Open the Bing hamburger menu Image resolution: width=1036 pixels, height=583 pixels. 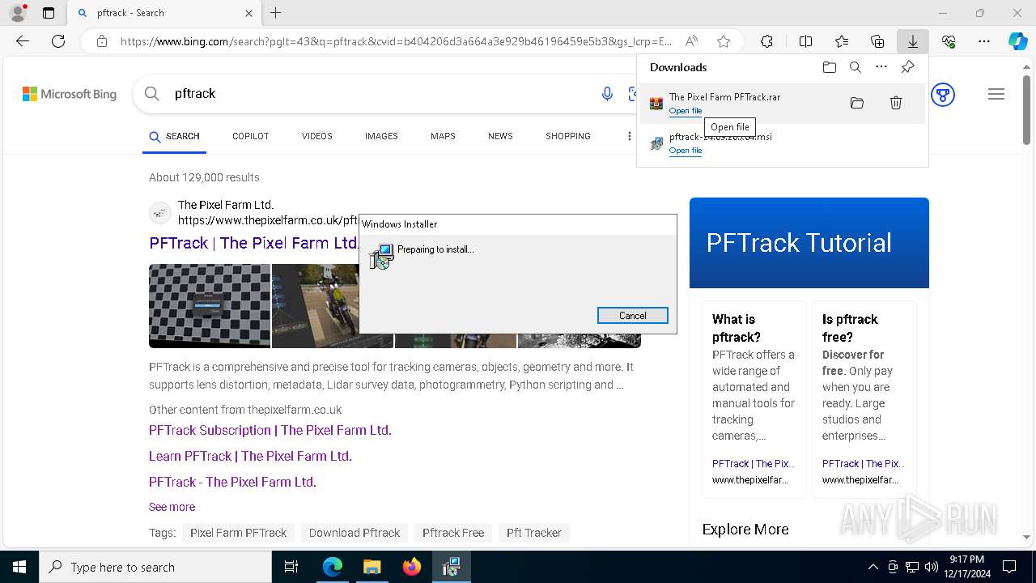[x=996, y=95]
